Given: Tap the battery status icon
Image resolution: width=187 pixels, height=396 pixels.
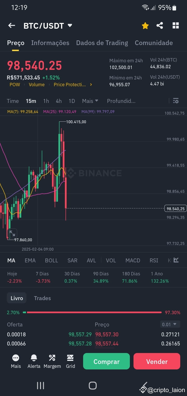Looking at the screenshot, I should click(174, 8).
